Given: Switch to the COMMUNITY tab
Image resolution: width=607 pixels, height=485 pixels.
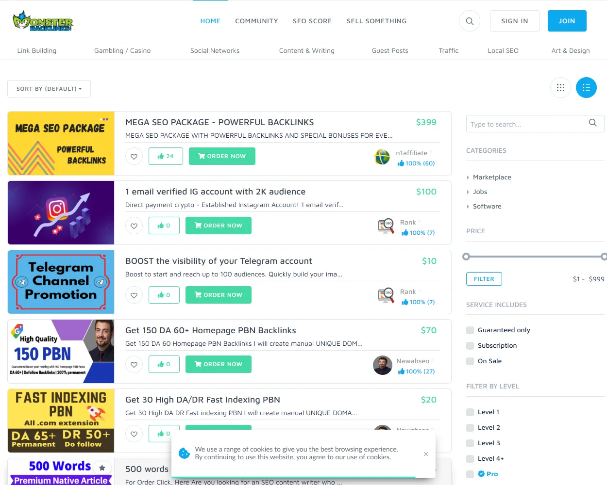Looking at the screenshot, I should (x=256, y=21).
